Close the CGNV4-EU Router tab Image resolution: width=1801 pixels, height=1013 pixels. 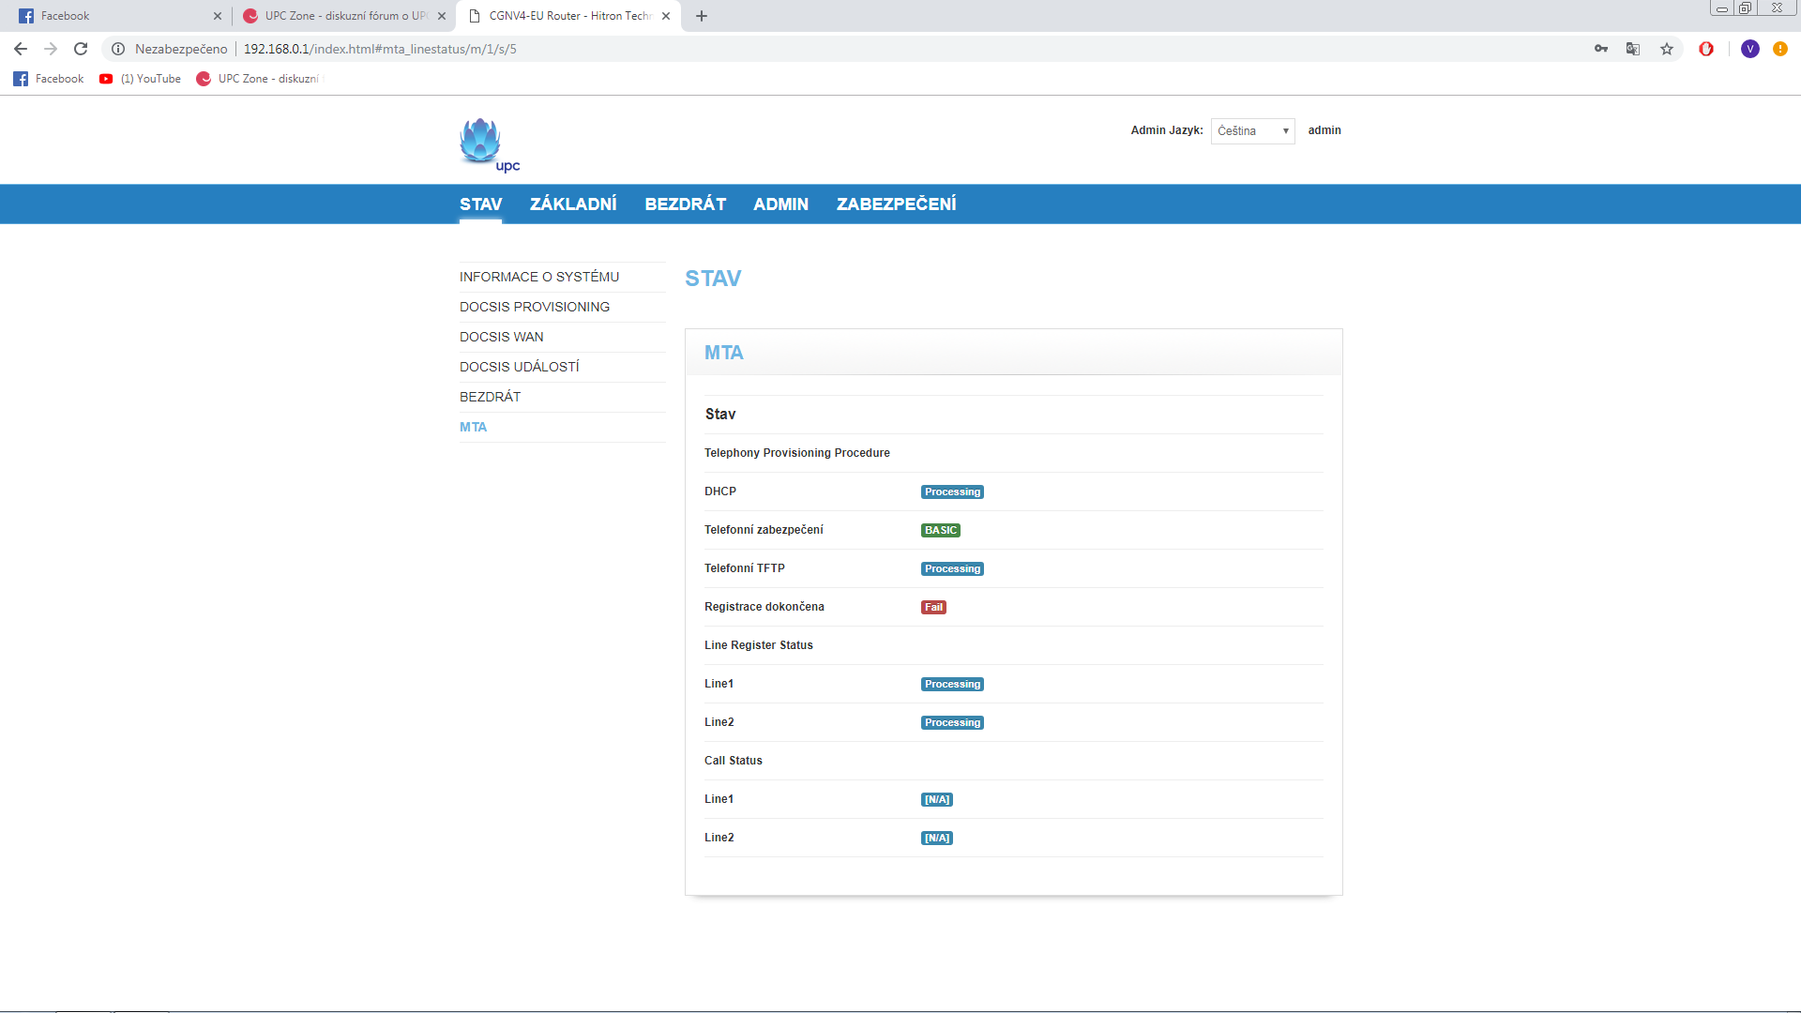666,16
